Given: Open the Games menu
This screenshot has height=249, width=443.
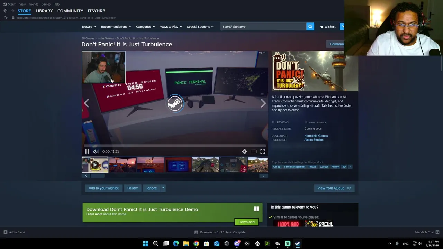Looking at the screenshot, I should (46, 4).
